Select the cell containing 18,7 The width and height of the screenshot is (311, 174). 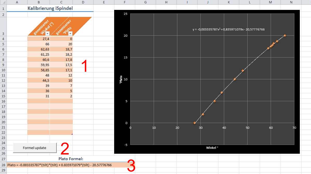[x=61, y=49]
